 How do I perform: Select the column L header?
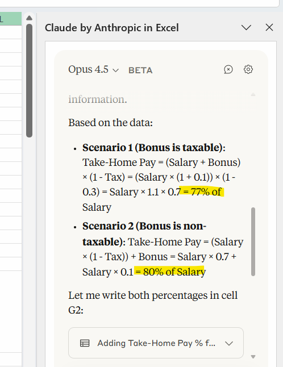(11, 19)
